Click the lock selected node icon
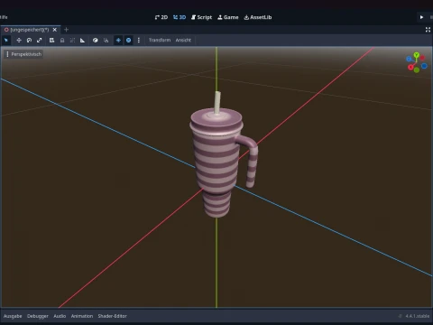 [x=62, y=40]
